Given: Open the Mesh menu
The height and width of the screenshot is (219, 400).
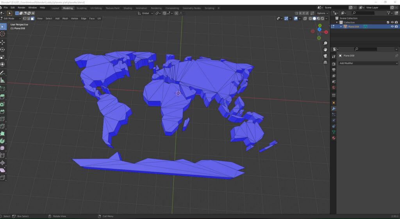Looking at the screenshot, I should pos(65,18).
